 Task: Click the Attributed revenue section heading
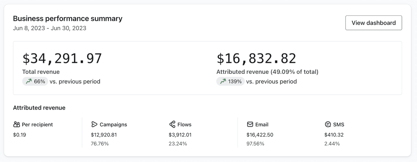39,108
